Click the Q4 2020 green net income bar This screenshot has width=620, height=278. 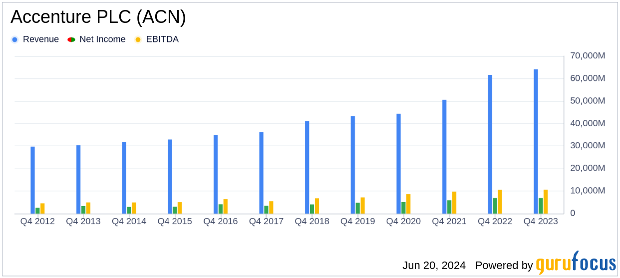tap(403, 208)
